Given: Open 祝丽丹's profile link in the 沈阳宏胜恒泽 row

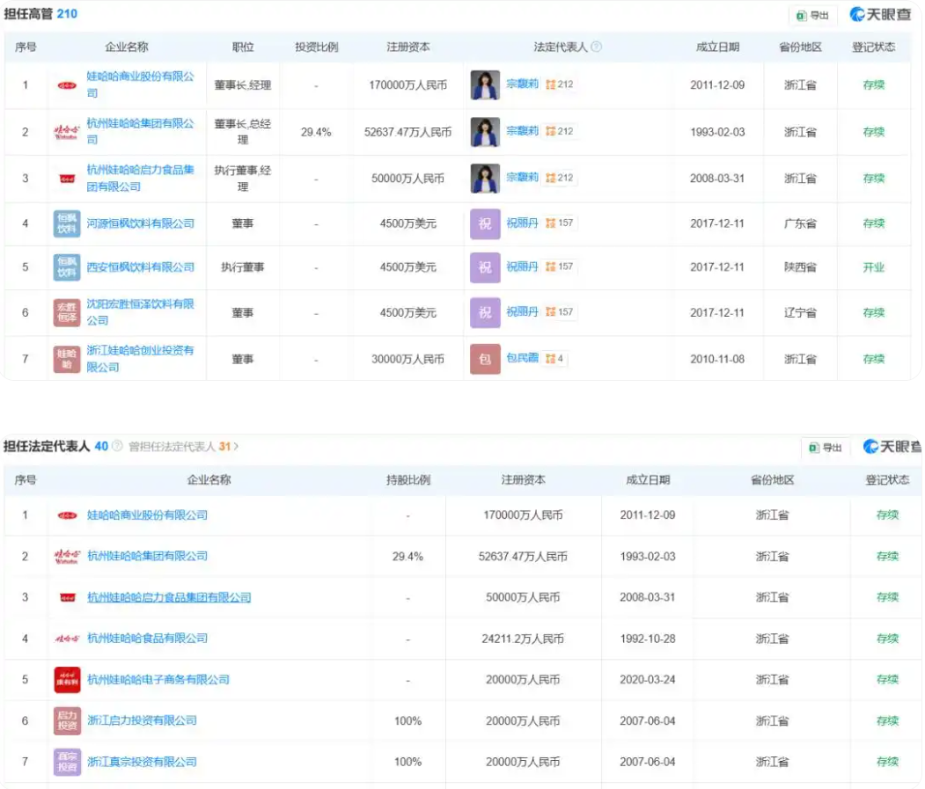Looking at the screenshot, I should click(x=522, y=312).
